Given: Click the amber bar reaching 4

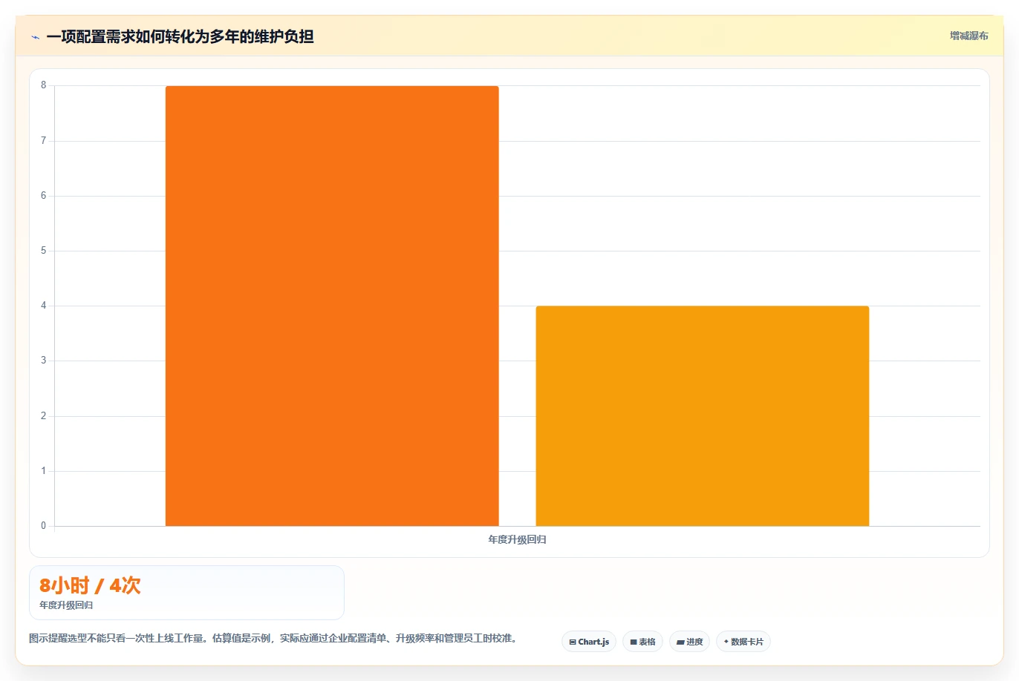Looking at the screenshot, I should tap(703, 415).
